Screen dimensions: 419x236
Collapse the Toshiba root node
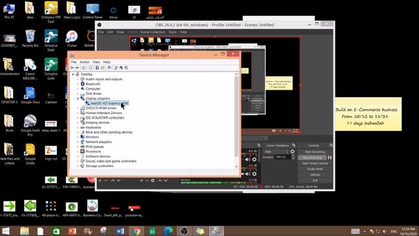point(73,74)
